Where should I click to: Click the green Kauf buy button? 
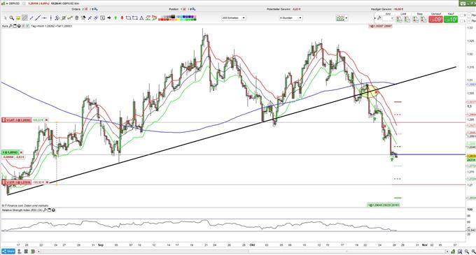[451, 20]
